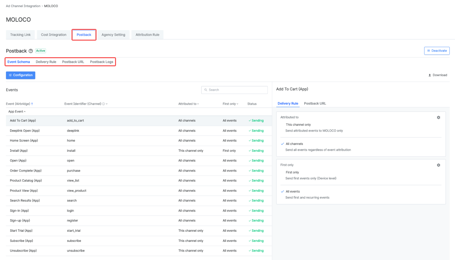455x260 pixels.
Task: Go to Ad Channel Integration breadcrumb
Action: [23, 6]
